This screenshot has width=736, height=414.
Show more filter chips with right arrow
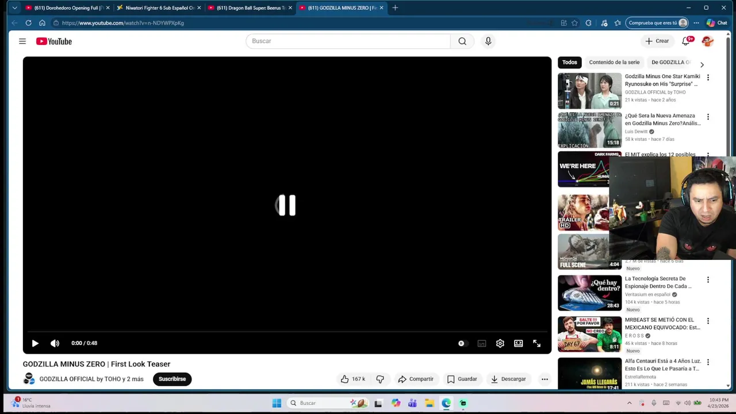pyautogui.click(x=701, y=64)
